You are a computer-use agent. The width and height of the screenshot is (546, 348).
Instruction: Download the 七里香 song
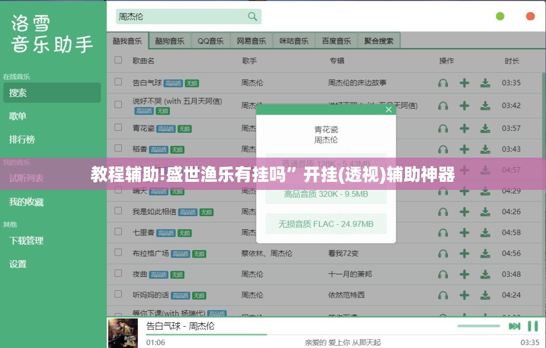tap(485, 232)
